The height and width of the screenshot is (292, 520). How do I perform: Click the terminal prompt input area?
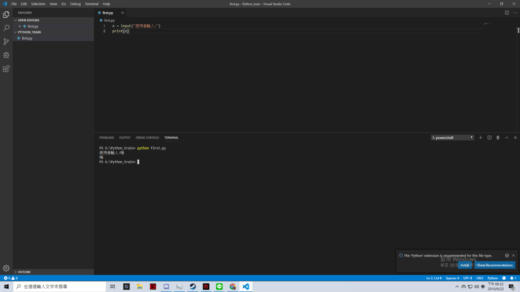click(138, 162)
